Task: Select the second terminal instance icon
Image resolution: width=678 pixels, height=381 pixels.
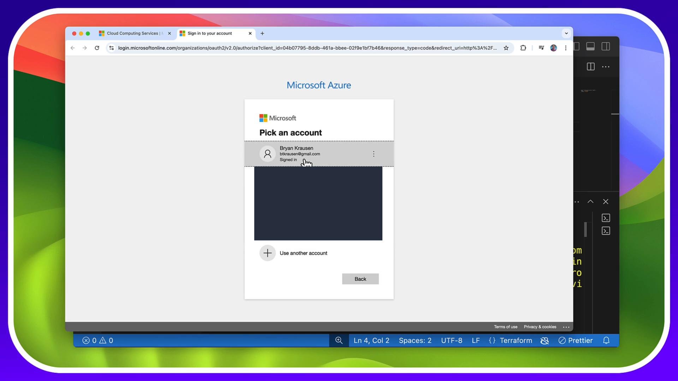Action: tap(606, 231)
